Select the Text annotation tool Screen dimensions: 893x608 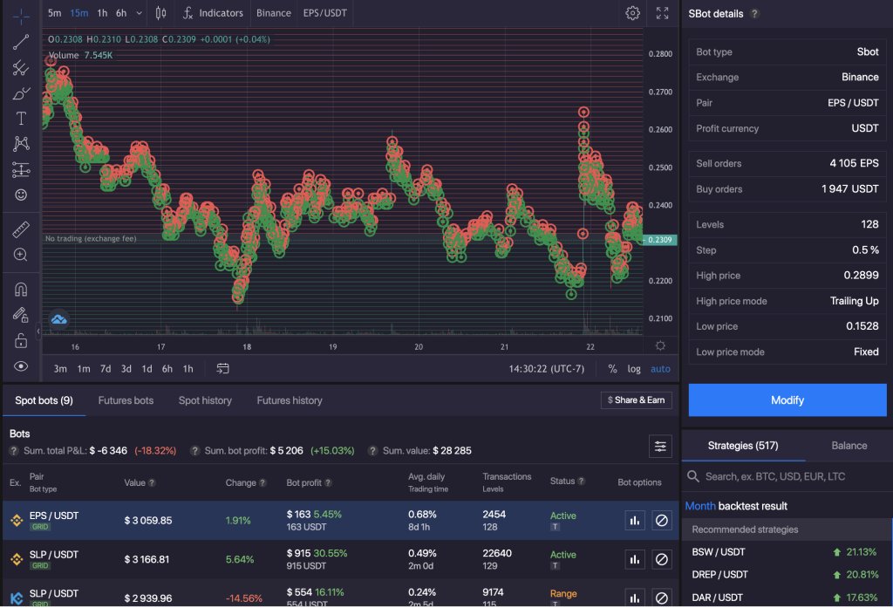(x=21, y=119)
